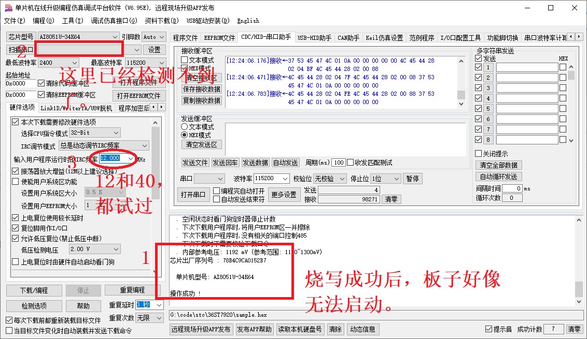Expand the 停止位 1位 dropdown
This screenshot has height=339, width=587.
[397, 179]
